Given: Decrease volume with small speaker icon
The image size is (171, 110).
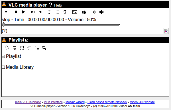Looking at the screenshot, I should tap(94, 12).
